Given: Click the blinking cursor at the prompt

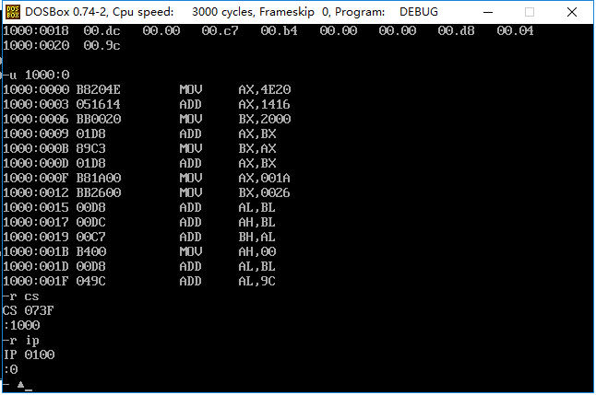Looking at the screenshot, I should click(x=29, y=389).
